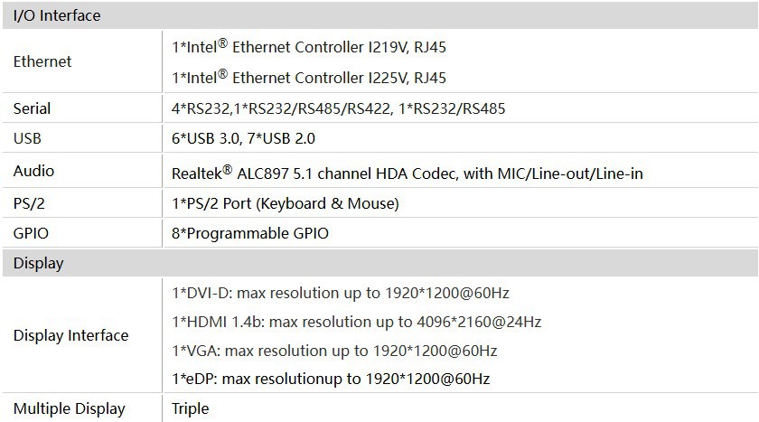This screenshot has height=422, width=759.
Task: Click the I/O Interface section header
Action: pyautogui.click(x=57, y=16)
